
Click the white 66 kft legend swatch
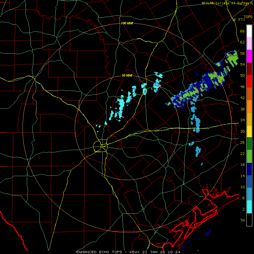click(x=249, y=31)
